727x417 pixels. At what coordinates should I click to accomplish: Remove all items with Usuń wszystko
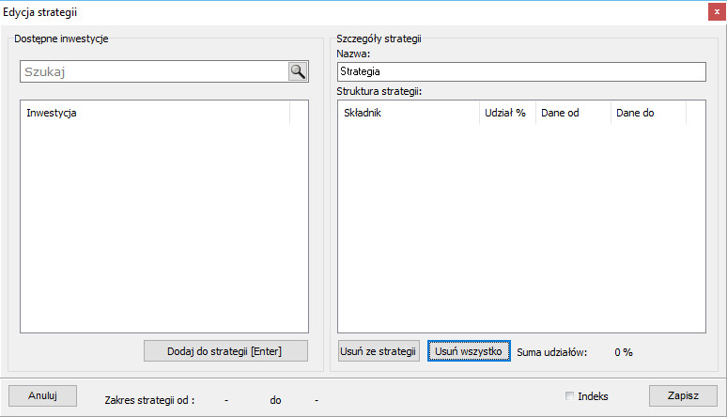click(x=469, y=351)
